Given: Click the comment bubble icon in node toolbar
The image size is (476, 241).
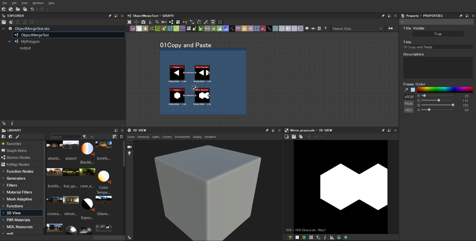Looking at the screenshot, I should (307, 28).
